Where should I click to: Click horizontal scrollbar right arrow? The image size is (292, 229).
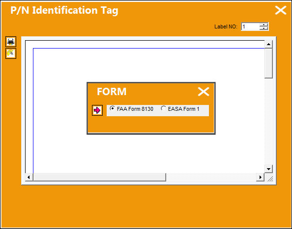260,177
